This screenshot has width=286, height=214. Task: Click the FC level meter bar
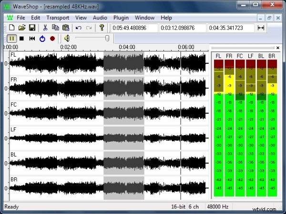point(240,128)
